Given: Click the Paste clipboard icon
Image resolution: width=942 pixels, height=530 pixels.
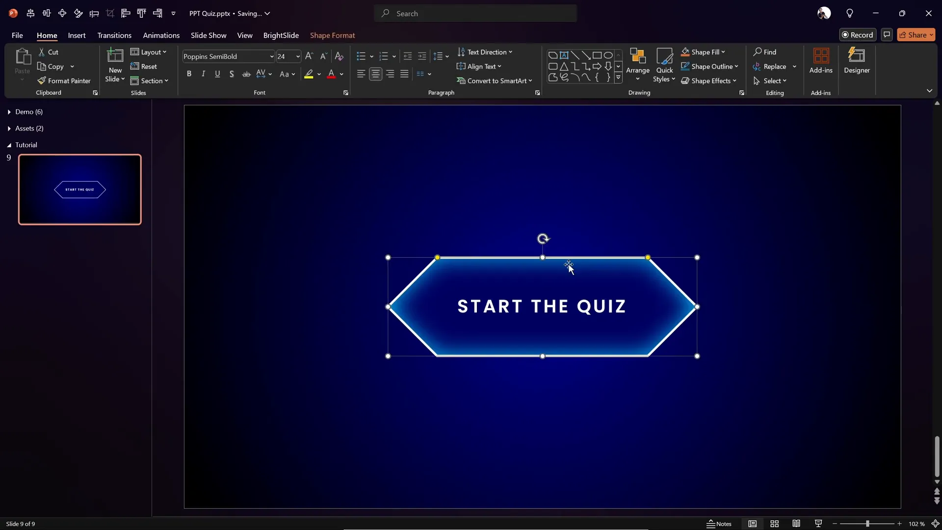Looking at the screenshot, I should (x=22, y=56).
